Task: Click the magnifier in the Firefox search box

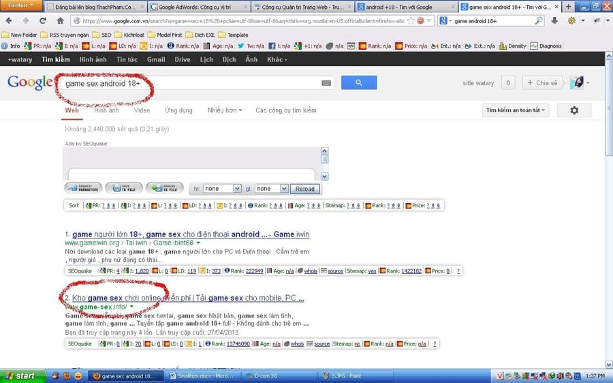Action: 539,20
